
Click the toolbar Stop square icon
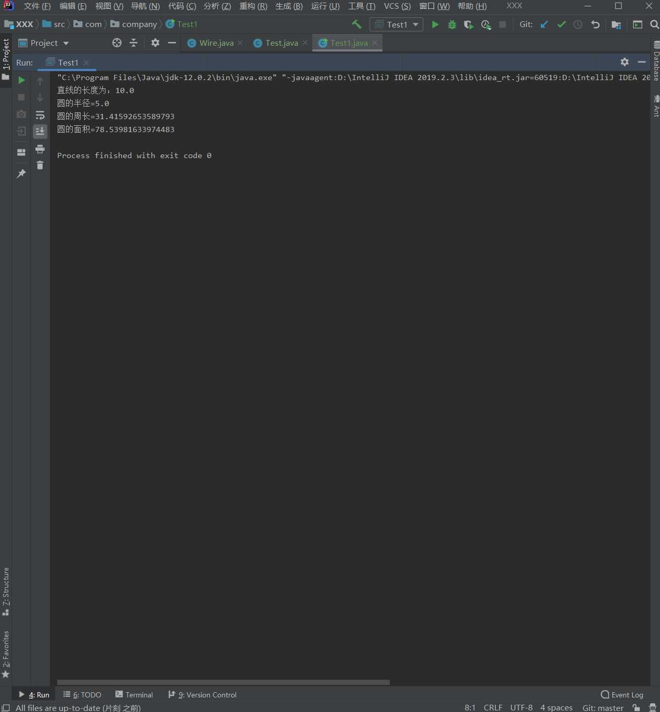point(503,24)
